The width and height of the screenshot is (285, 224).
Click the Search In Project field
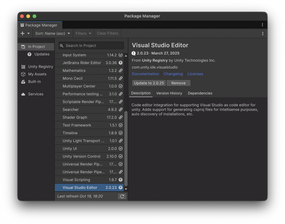point(91,45)
